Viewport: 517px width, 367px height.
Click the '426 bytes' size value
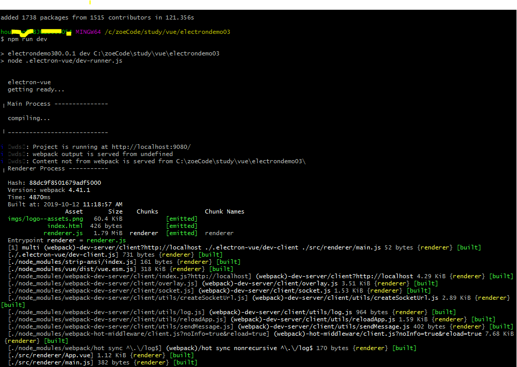click(106, 226)
